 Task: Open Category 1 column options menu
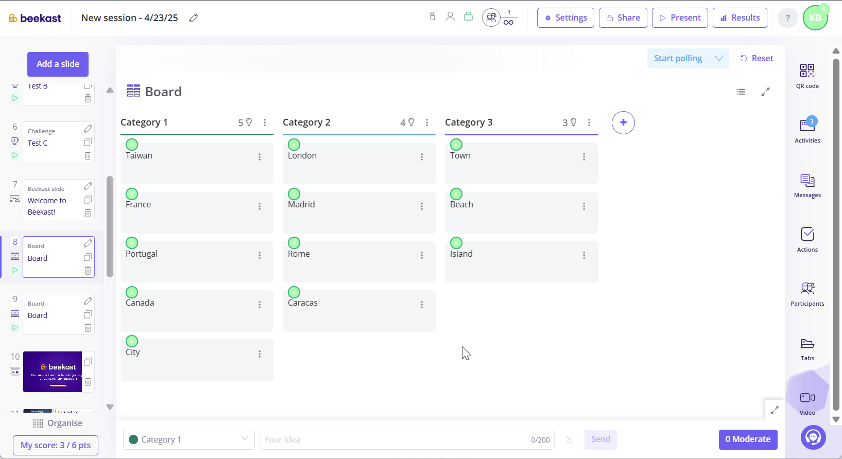[265, 122]
